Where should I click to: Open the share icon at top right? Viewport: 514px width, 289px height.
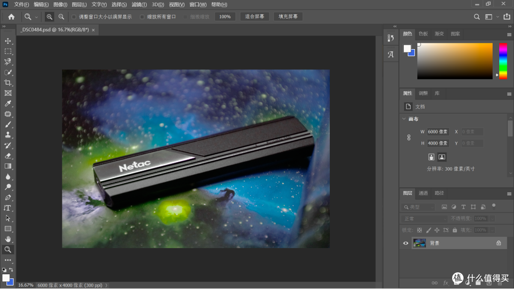pyautogui.click(x=507, y=16)
